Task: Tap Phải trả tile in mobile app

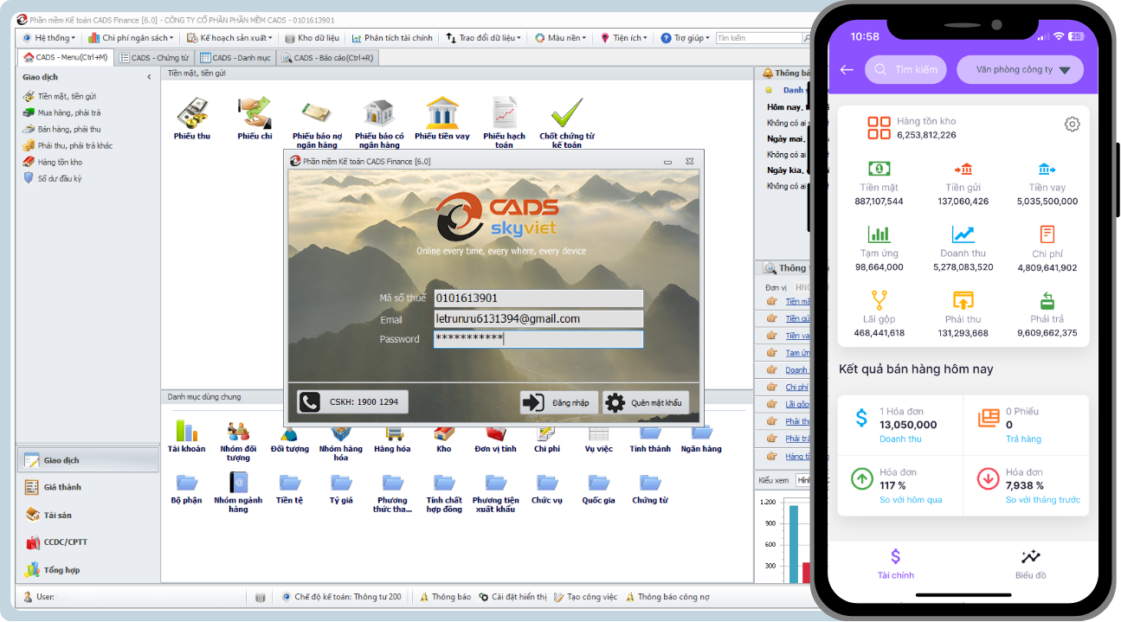Action: [1047, 314]
